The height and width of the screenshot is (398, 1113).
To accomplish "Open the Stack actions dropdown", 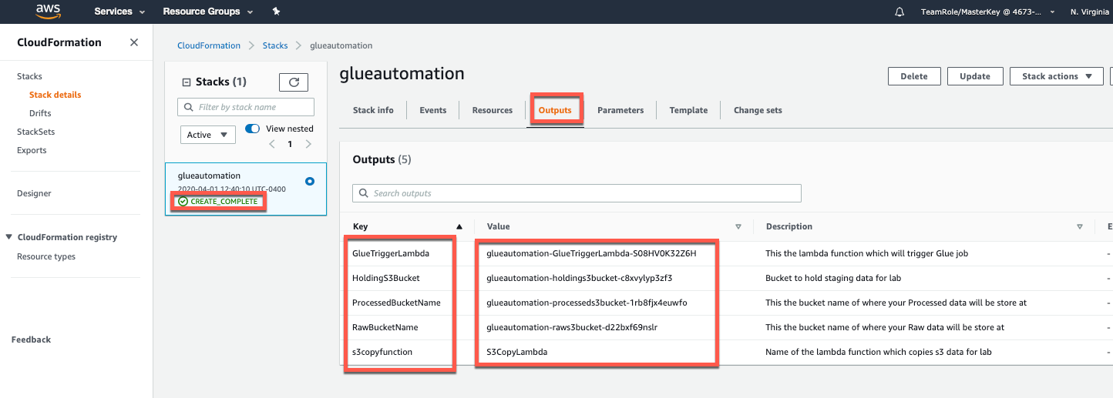I will pos(1057,76).
